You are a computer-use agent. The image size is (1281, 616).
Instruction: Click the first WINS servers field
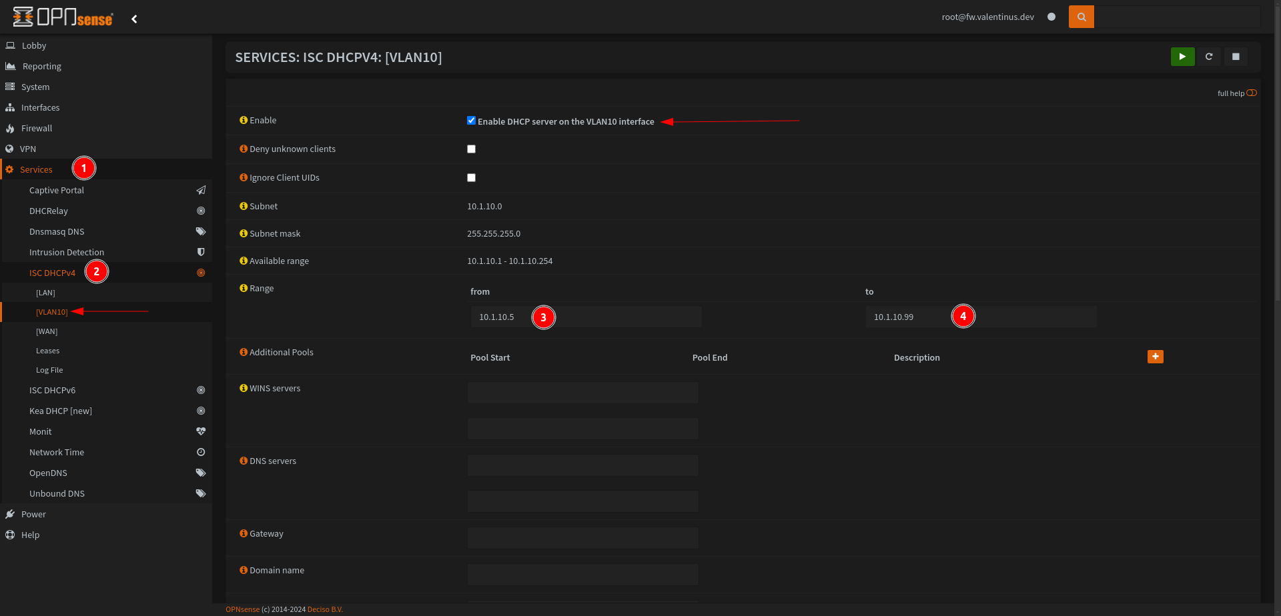point(582,393)
